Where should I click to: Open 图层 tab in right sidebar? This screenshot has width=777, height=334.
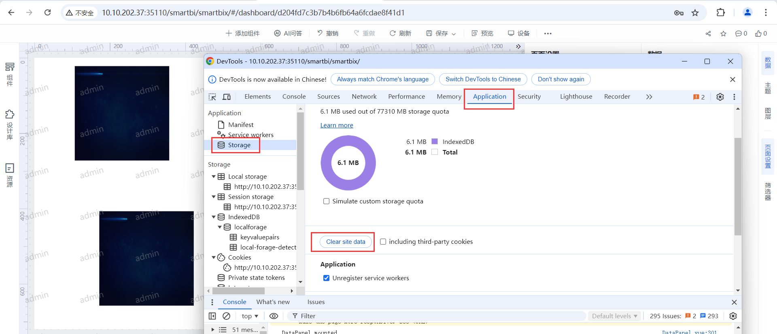(x=768, y=114)
